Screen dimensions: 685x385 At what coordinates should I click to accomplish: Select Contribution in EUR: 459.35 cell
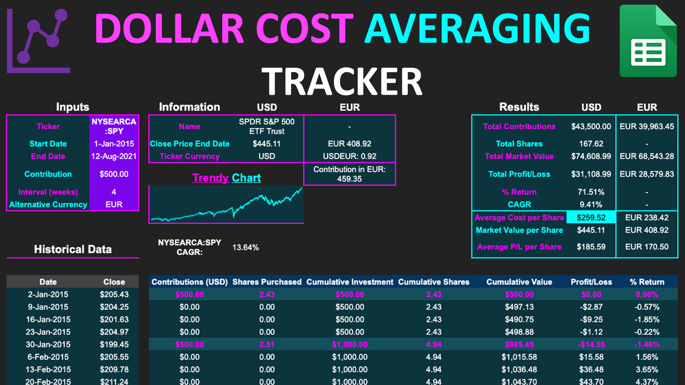(x=349, y=173)
